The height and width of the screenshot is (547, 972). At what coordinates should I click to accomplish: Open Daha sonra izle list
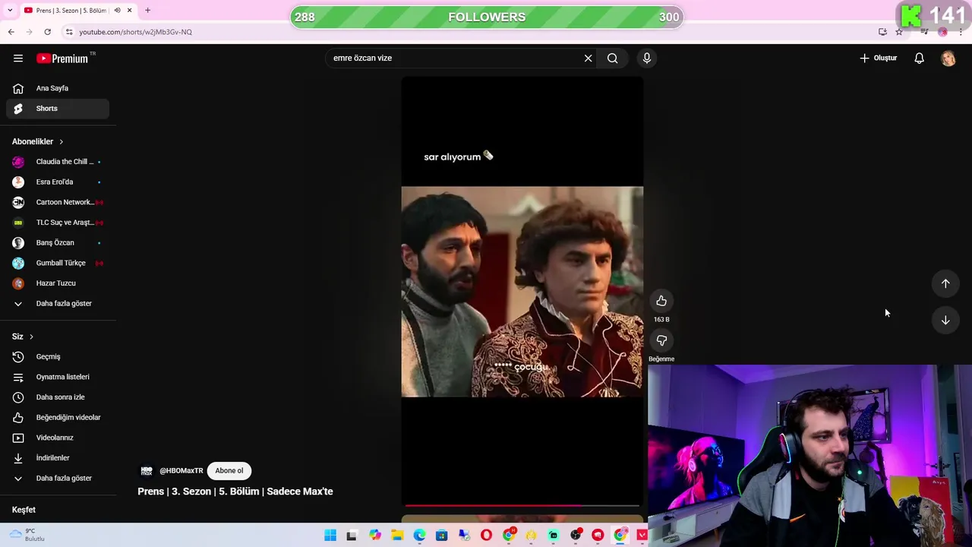tap(58, 397)
